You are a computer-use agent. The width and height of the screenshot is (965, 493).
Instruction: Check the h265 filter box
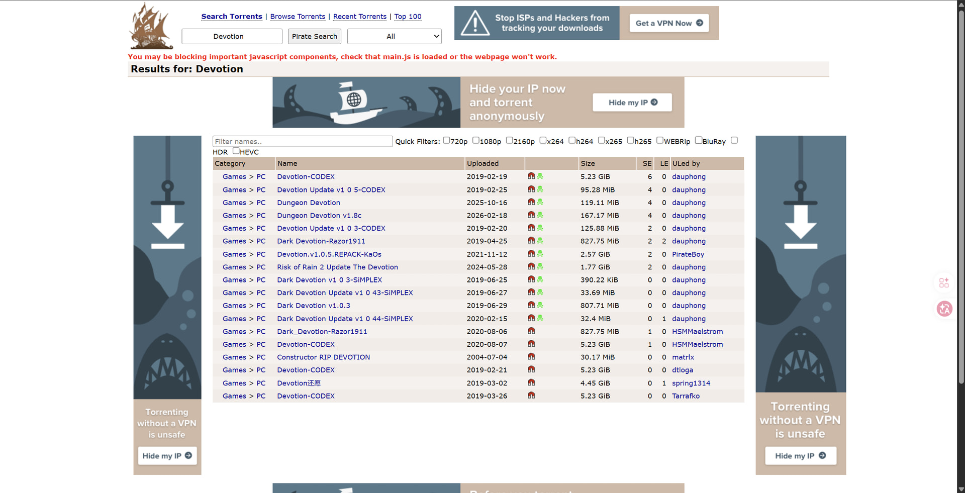tap(630, 141)
